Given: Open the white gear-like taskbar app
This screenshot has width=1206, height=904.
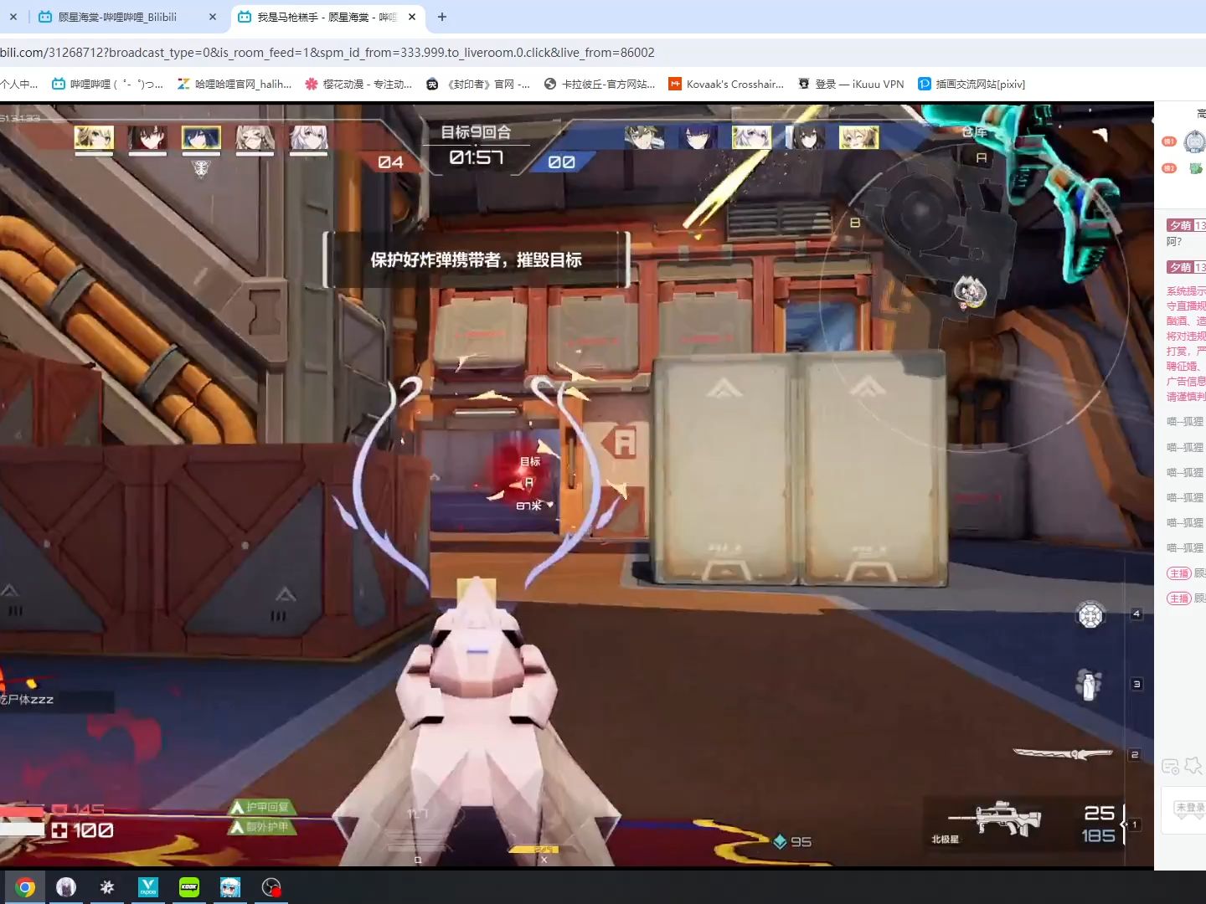Looking at the screenshot, I should pyautogui.click(x=107, y=887).
